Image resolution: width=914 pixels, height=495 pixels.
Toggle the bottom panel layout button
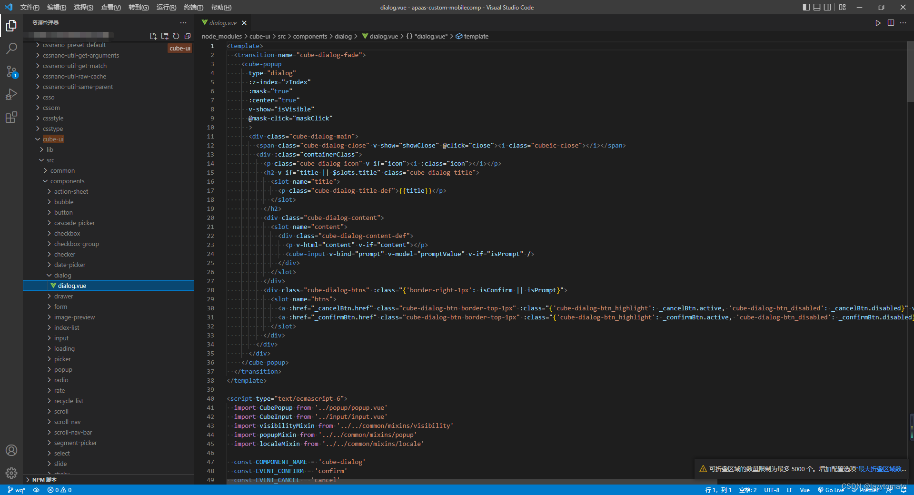point(817,7)
